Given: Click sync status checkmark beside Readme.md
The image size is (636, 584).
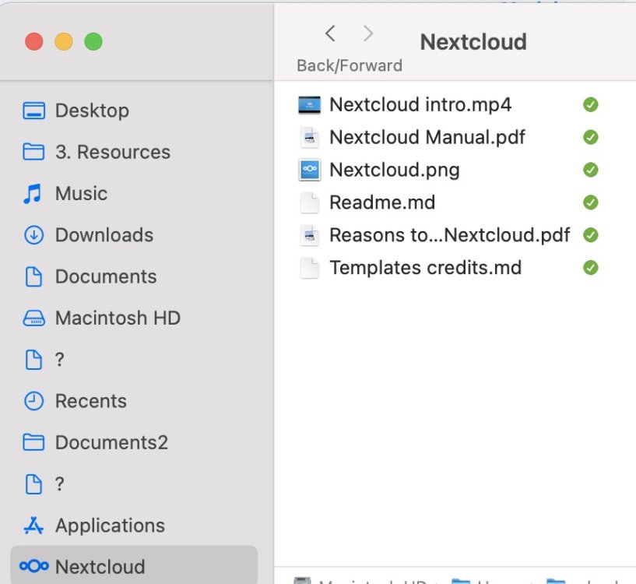Looking at the screenshot, I should (591, 202).
